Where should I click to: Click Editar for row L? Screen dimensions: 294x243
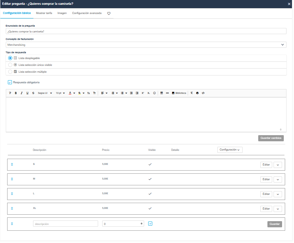(266, 194)
